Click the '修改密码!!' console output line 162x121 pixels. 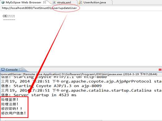tap(11, 109)
